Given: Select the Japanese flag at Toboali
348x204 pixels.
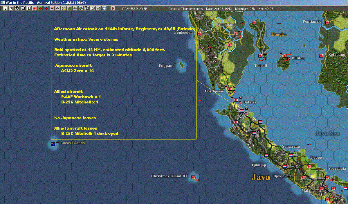Looking at the screenshot, I should (260, 56).
